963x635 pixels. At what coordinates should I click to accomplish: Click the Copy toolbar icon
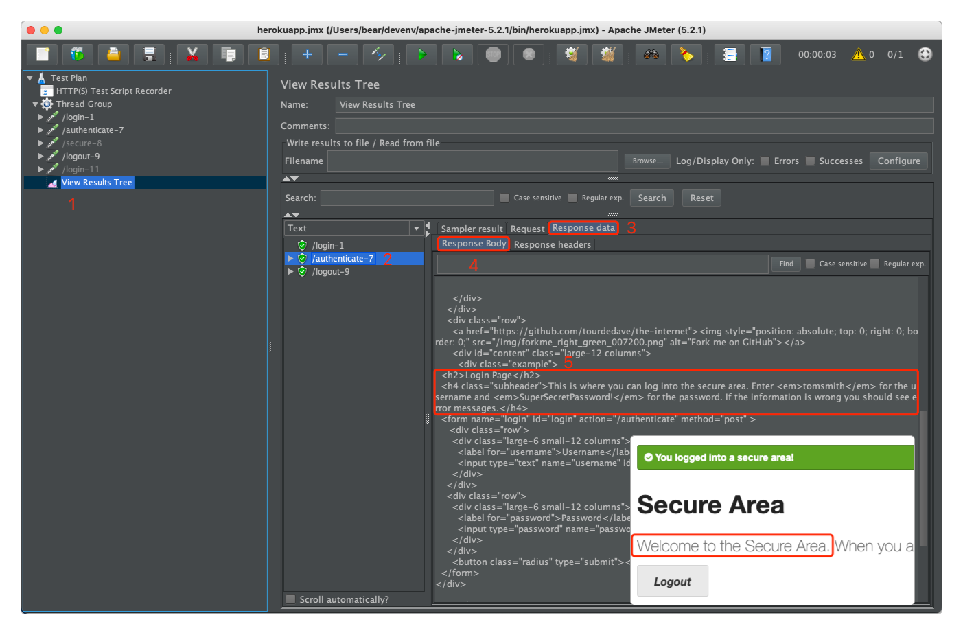click(x=228, y=54)
